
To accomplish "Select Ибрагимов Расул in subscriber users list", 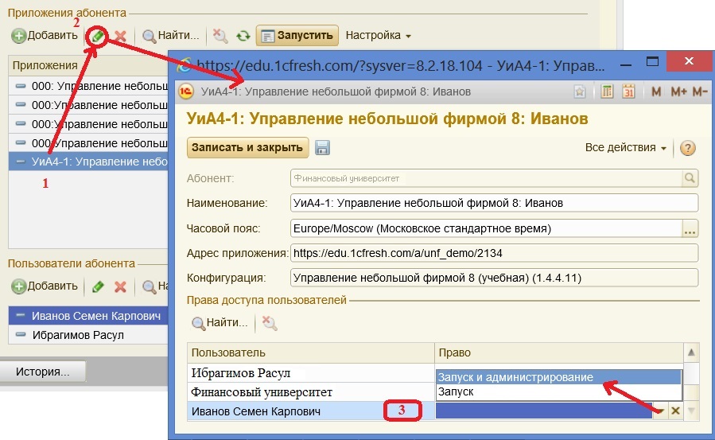I will click(x=88, y=335).
